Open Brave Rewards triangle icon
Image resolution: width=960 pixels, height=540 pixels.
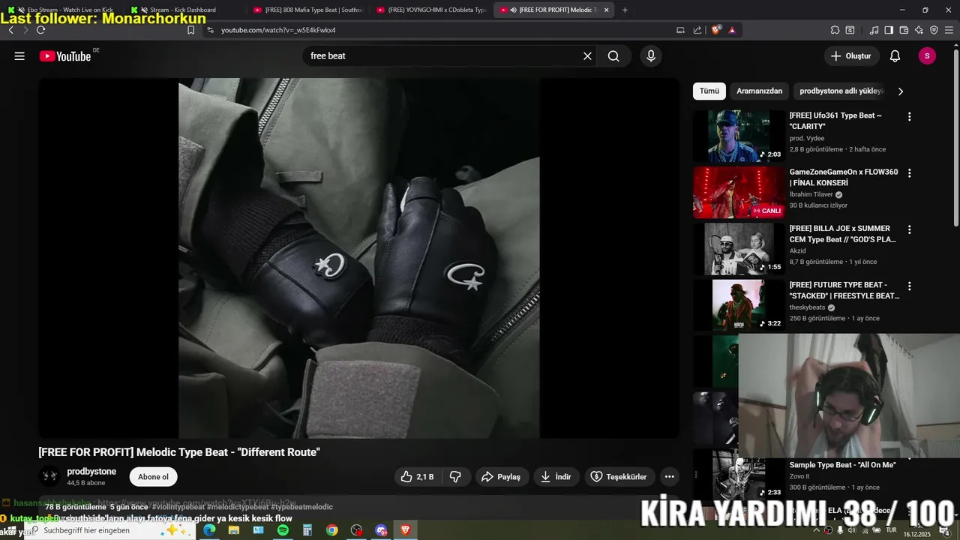[x=732, y=30]
